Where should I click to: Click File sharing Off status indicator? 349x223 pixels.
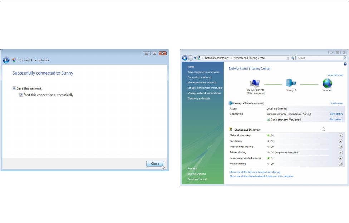(x=269, y=141)
